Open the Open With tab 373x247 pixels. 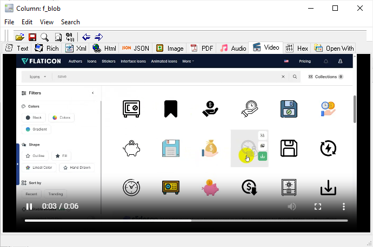pyautogui.click(x=334, y=48)
